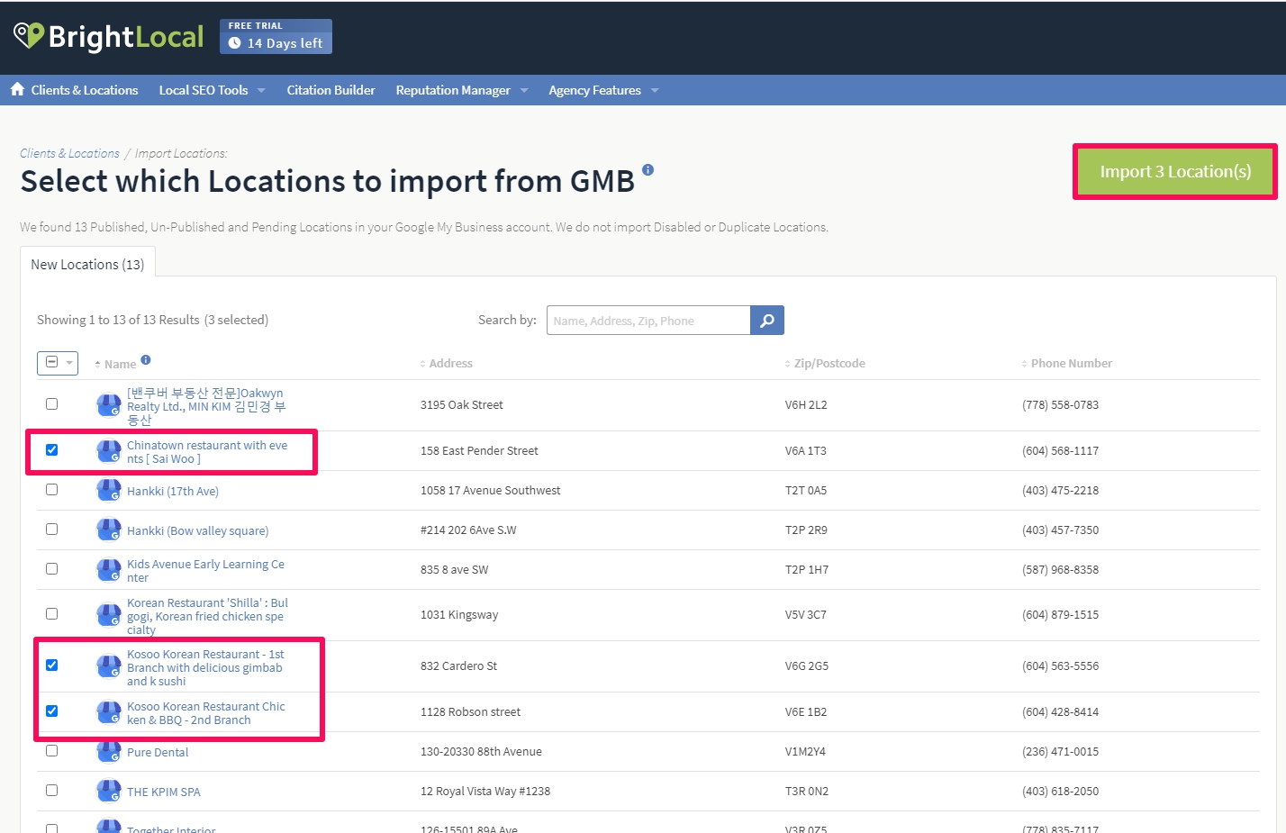
Task: Click info icon next to GMB heading
Action: click(x=648, y=169)
